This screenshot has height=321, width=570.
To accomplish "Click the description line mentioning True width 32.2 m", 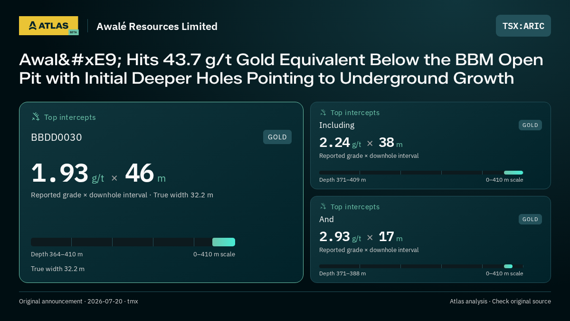I will 122,195.
